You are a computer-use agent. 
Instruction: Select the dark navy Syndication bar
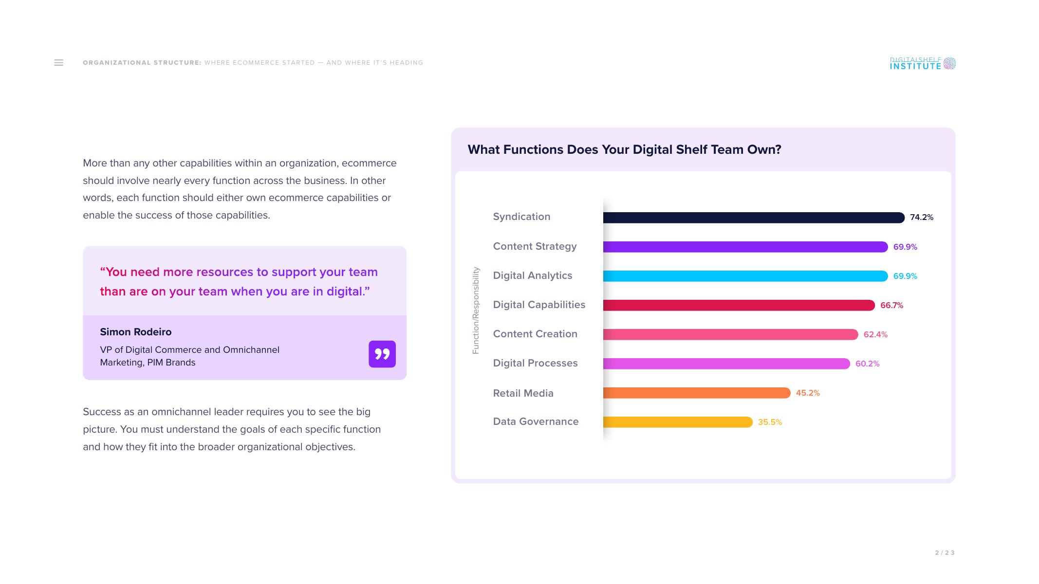click(x=753, y=218)
